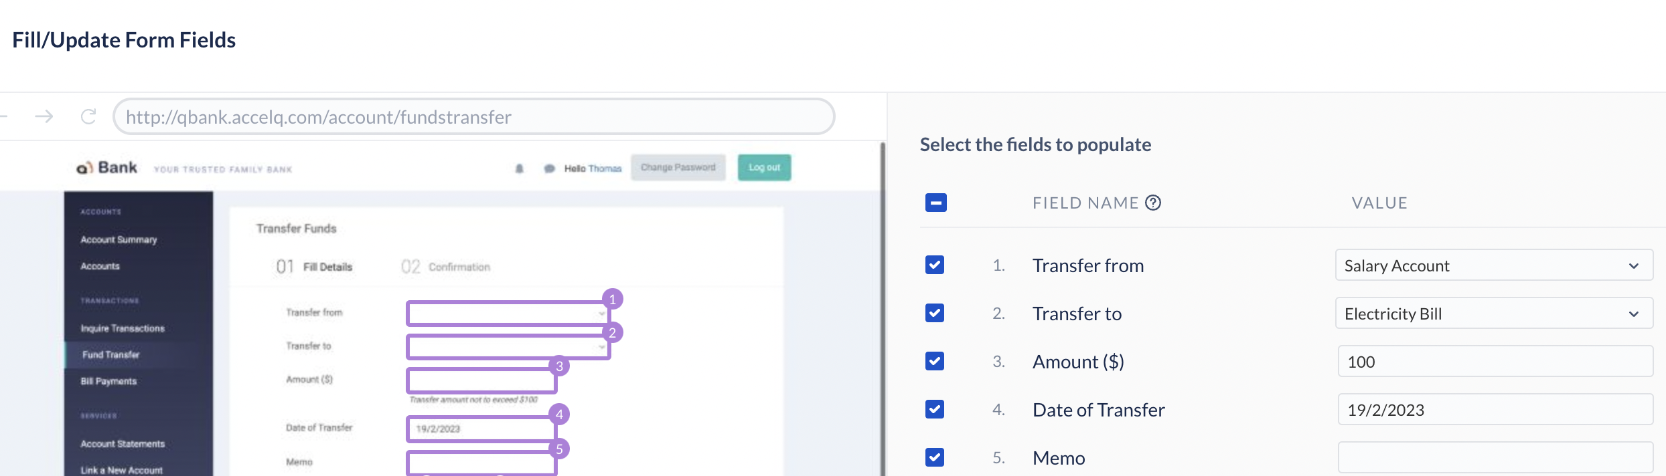Uncheck the Transfer to checkbox
This screenshot has width=1666, height=476.
(x=935, y=313)
